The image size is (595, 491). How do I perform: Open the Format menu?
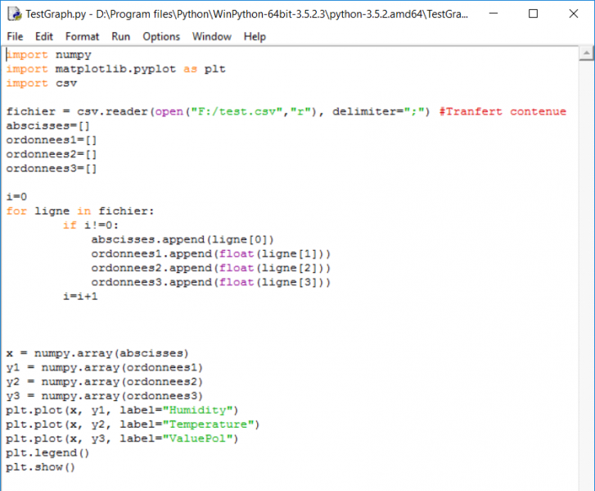click(x=82, y=36)
